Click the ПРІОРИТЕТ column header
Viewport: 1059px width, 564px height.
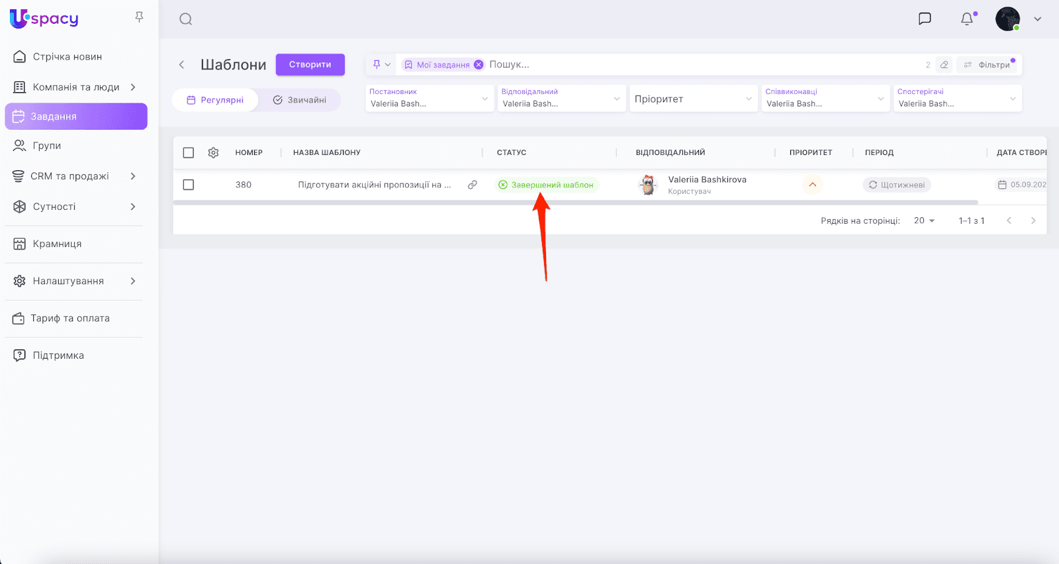coord(811,153)
